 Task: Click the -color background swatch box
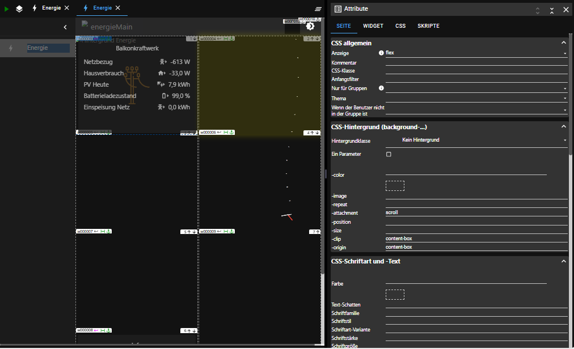pos(395,186)
